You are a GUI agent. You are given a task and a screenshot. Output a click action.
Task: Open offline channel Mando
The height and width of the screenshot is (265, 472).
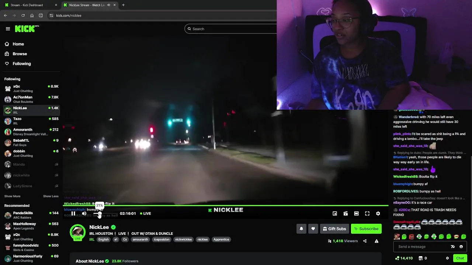pos(31,165)
